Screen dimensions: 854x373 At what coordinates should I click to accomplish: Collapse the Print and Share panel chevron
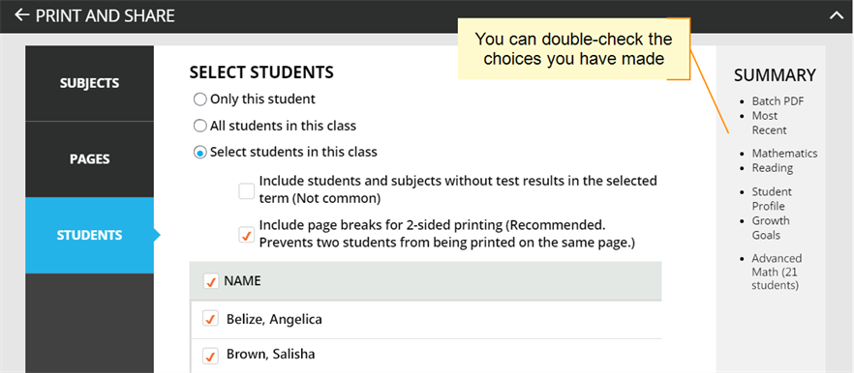(836, 15)
